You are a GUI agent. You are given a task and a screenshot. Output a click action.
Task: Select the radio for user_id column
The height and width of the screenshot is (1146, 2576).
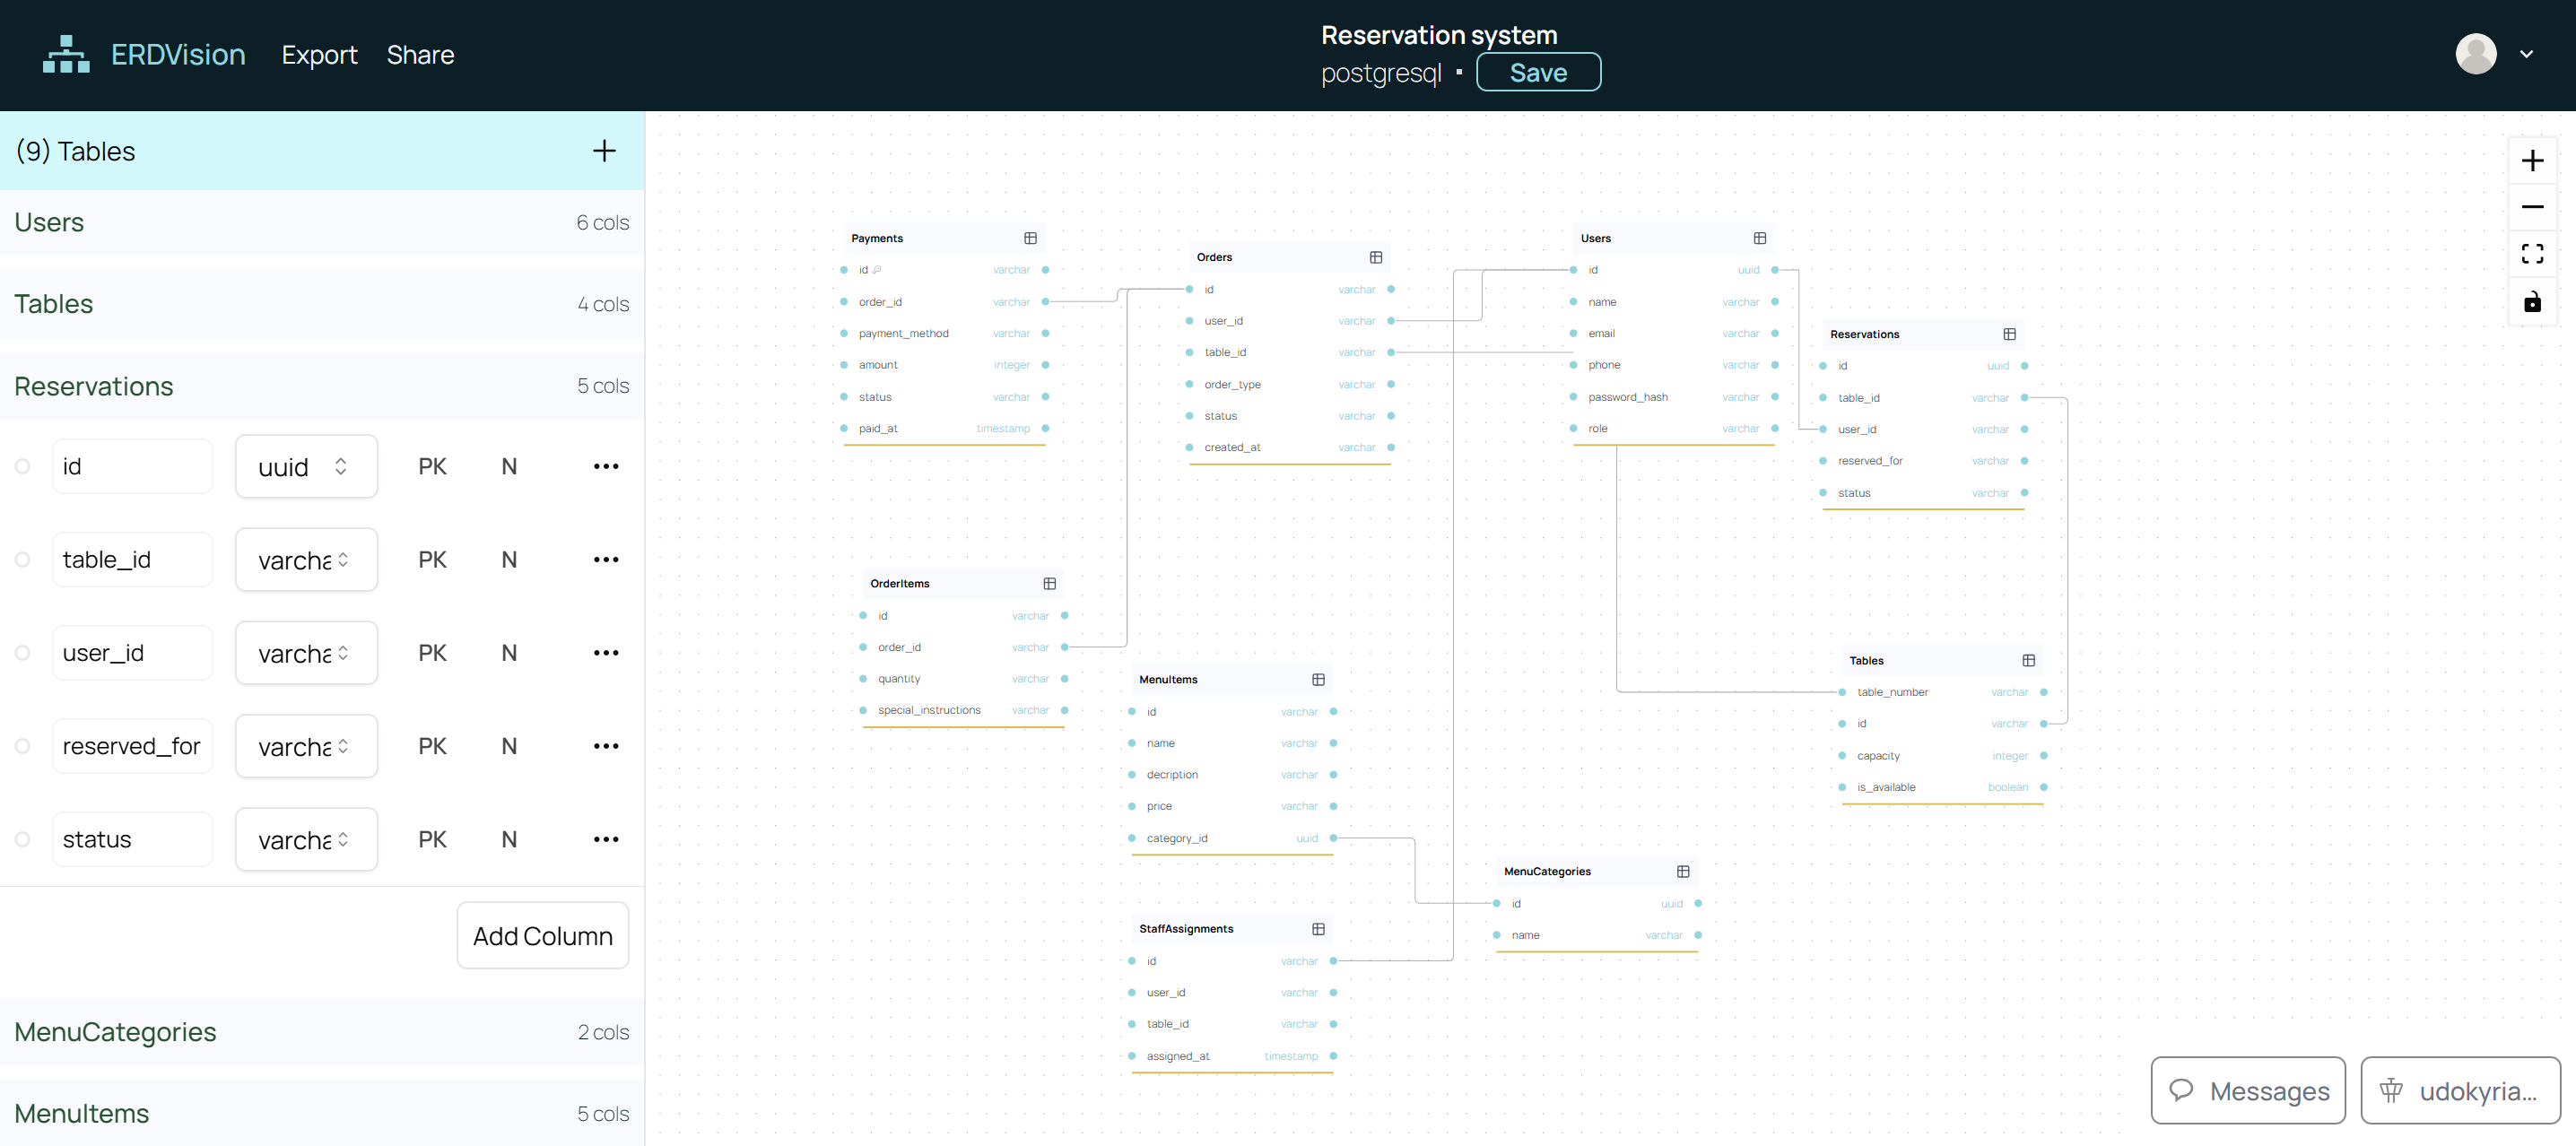[x=23, y=653]
